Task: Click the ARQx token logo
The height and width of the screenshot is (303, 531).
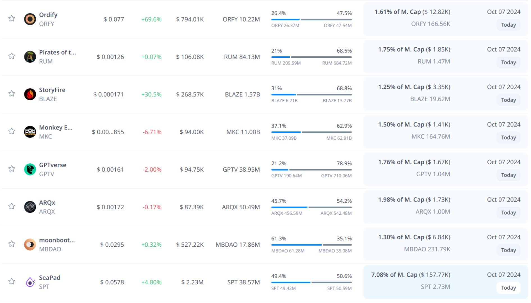Action: (x=30, y=207)
